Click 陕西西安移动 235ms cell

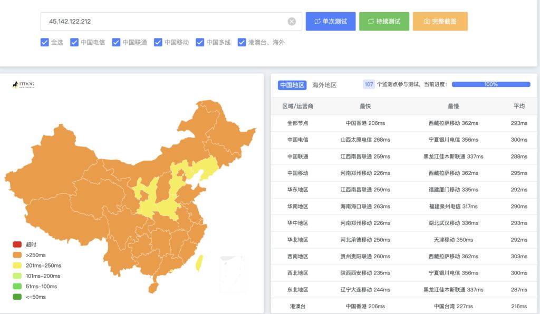pyautogui.click(x=365, y=273)
